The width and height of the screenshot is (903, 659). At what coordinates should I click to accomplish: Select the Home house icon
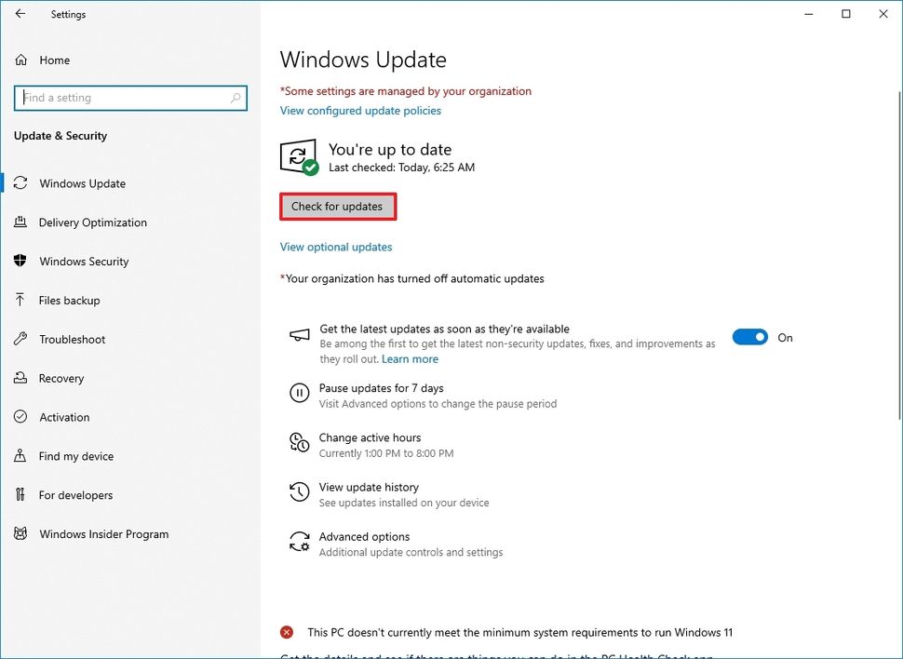click(20, 59)
